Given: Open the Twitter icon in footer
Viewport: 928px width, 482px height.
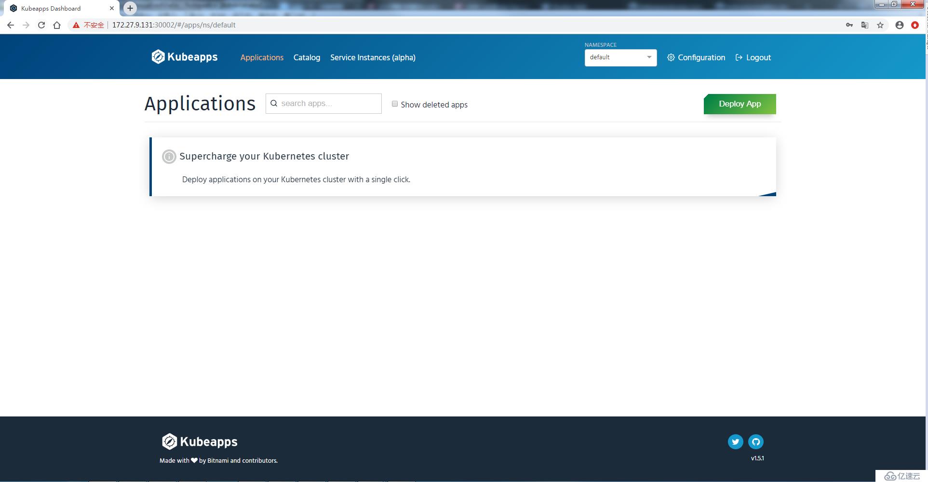Looking at the screenshot, I should click(735, 442).
